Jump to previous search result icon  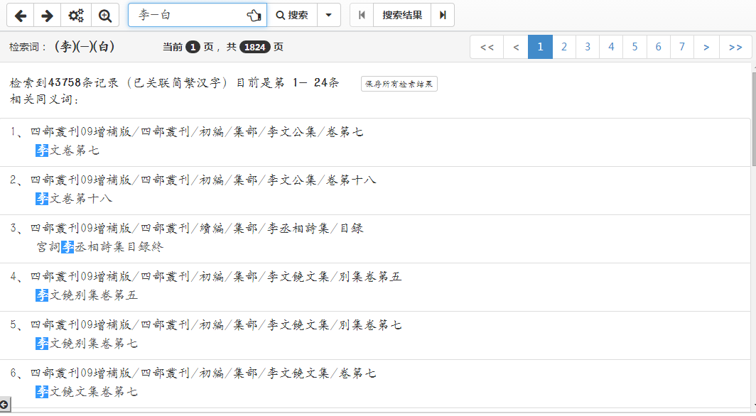(362, 15)
